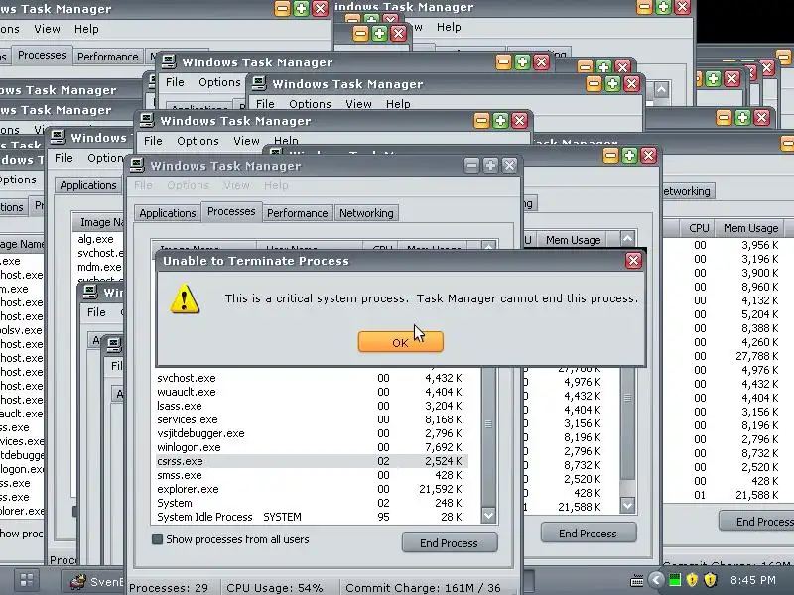
Task: Select the System process row (248 K)
Action: [x=312, y=503]
